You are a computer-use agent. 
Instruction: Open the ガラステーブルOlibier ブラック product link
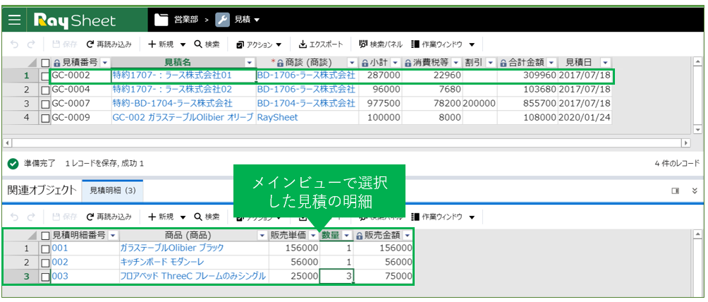171,248
